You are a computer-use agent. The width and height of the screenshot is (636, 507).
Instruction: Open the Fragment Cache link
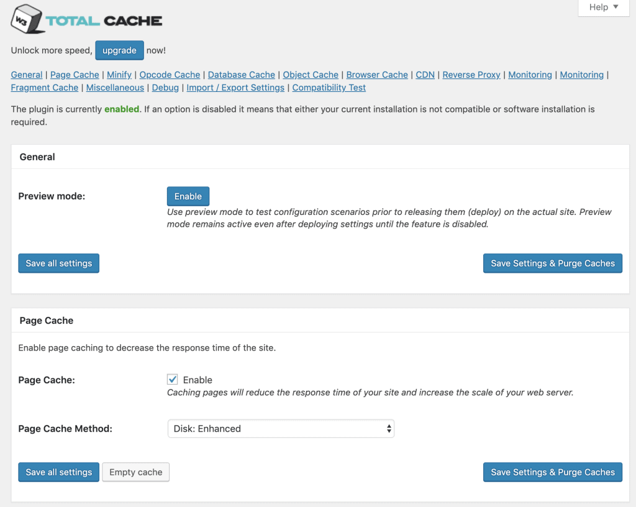point(45,88)
